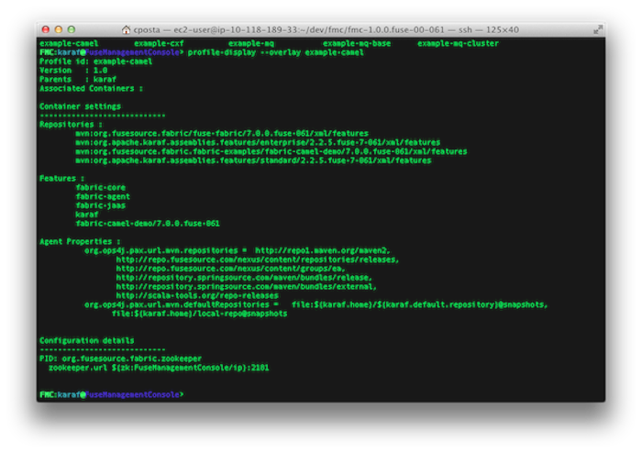Click the fabric-agent feature line

point(103,196)
